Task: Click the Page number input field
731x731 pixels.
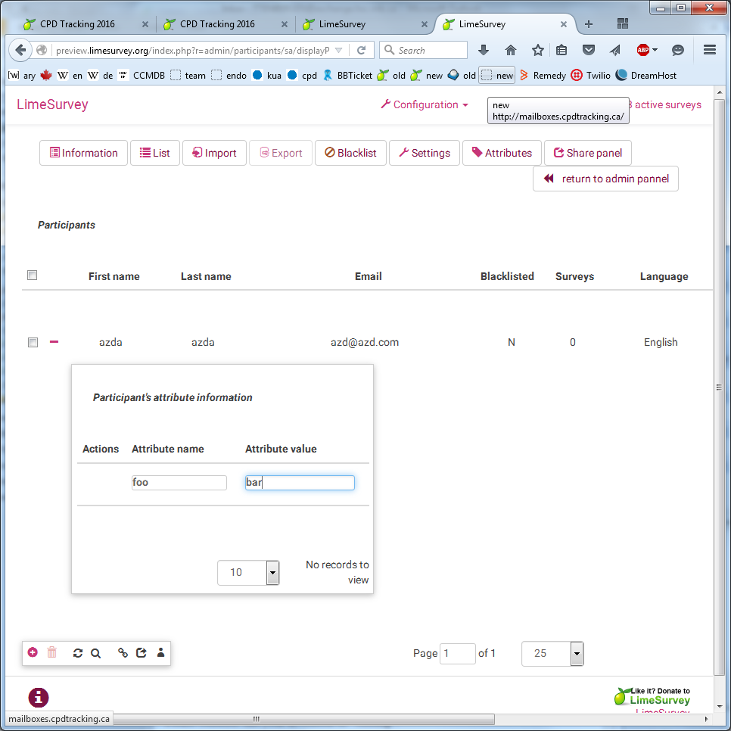Action: [x=457, y=654]
